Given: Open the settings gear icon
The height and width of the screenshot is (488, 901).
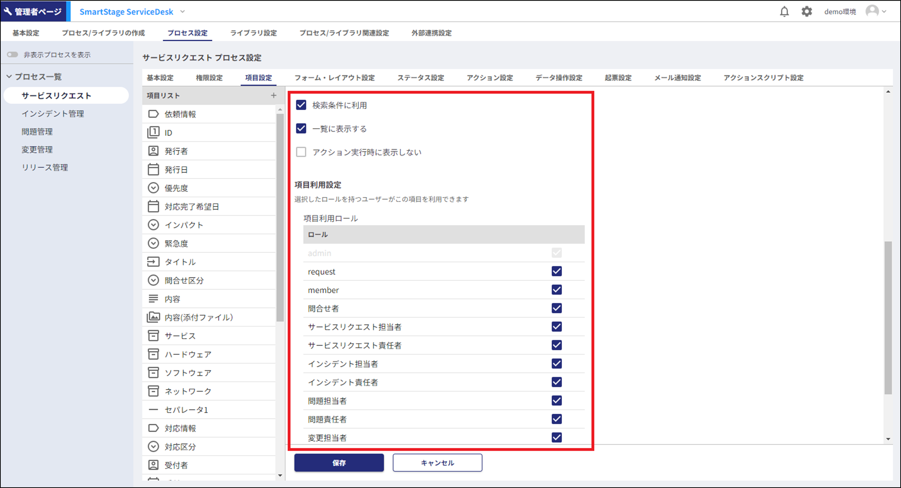Looking at the screenshot, I should point(806,12).
